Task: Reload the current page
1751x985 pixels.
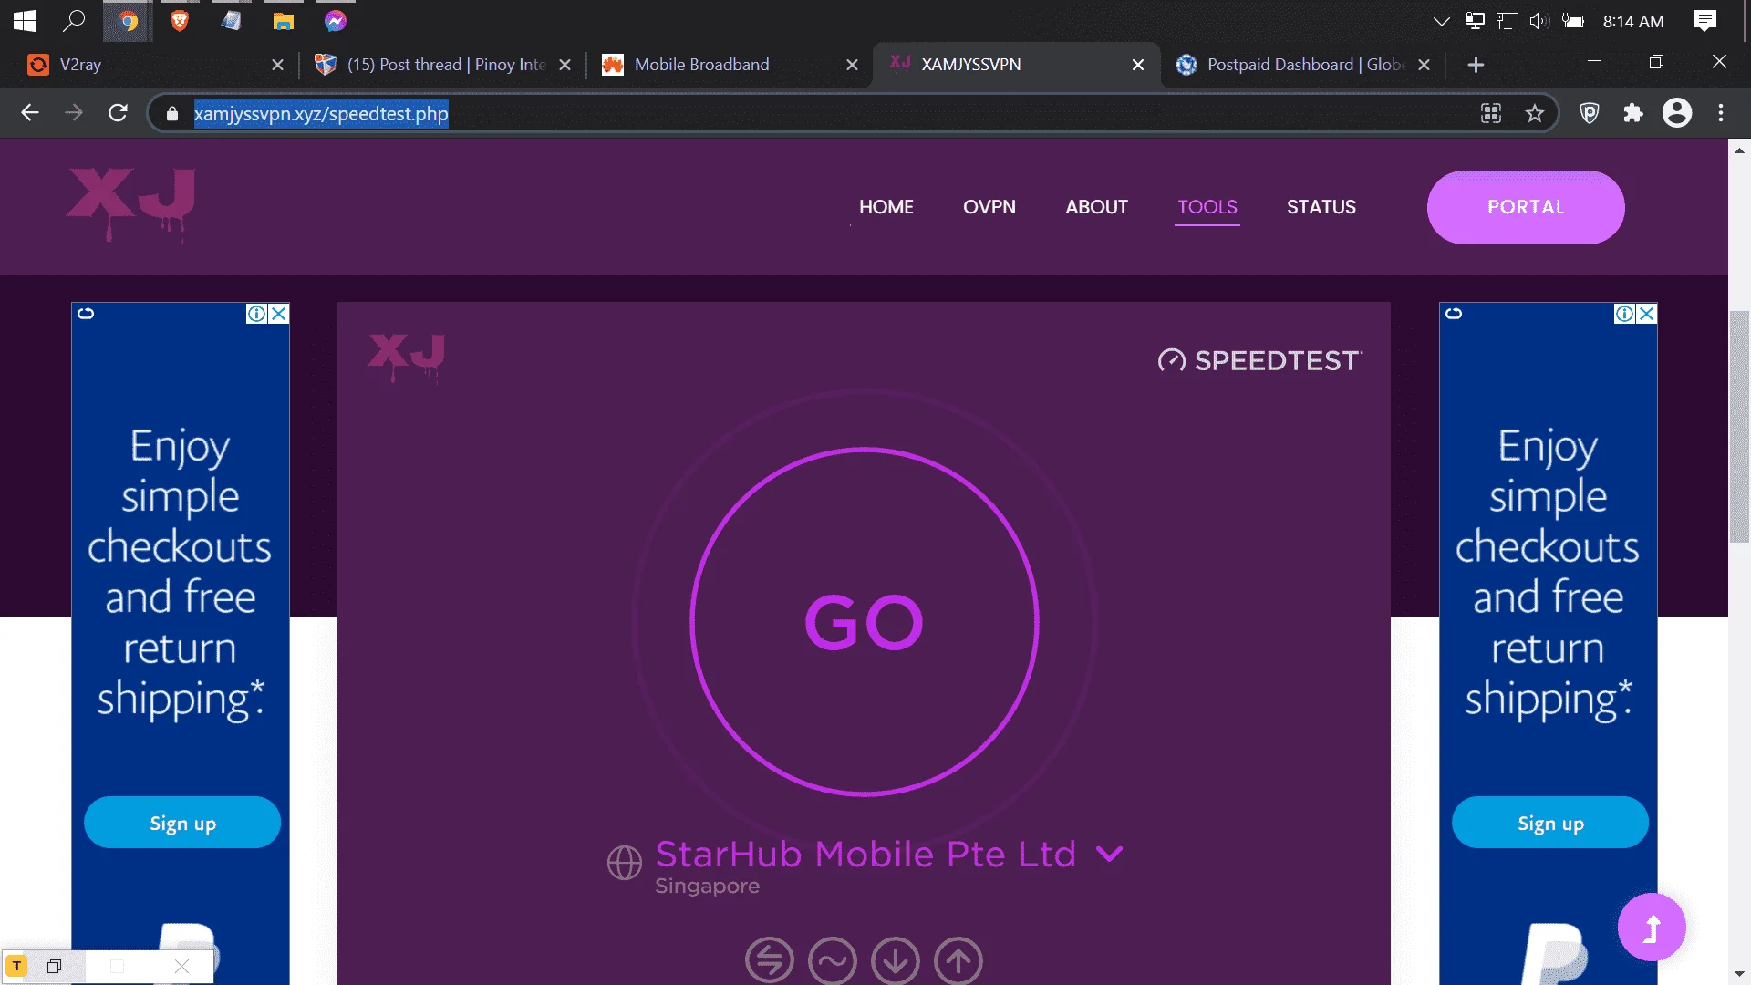Action: point(118,113)
